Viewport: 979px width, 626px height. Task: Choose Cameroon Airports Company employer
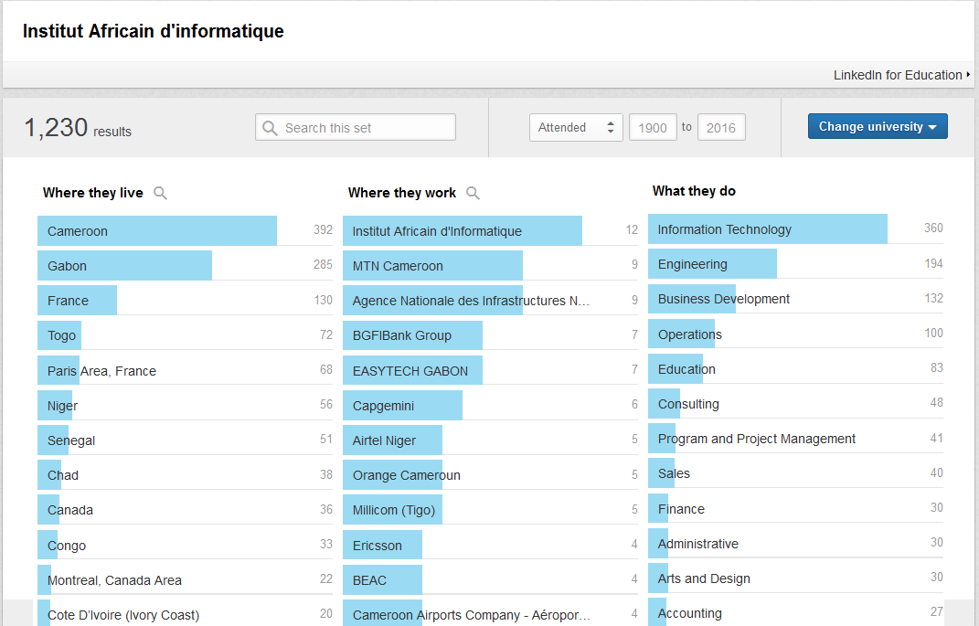(x=490, y=613)
